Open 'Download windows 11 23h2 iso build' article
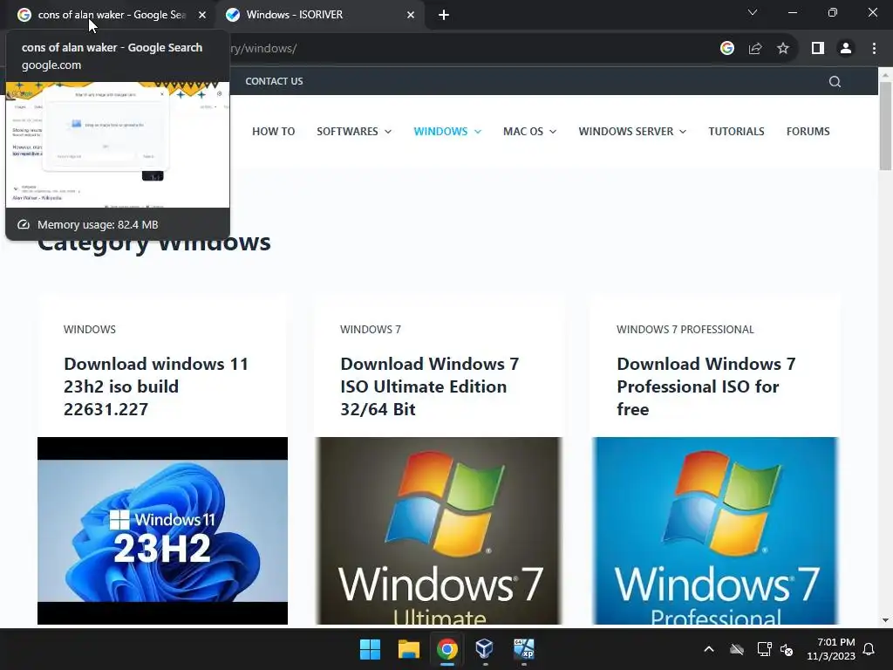The width and height of the screenshot is (893, 670). click(x=156, y=386)
